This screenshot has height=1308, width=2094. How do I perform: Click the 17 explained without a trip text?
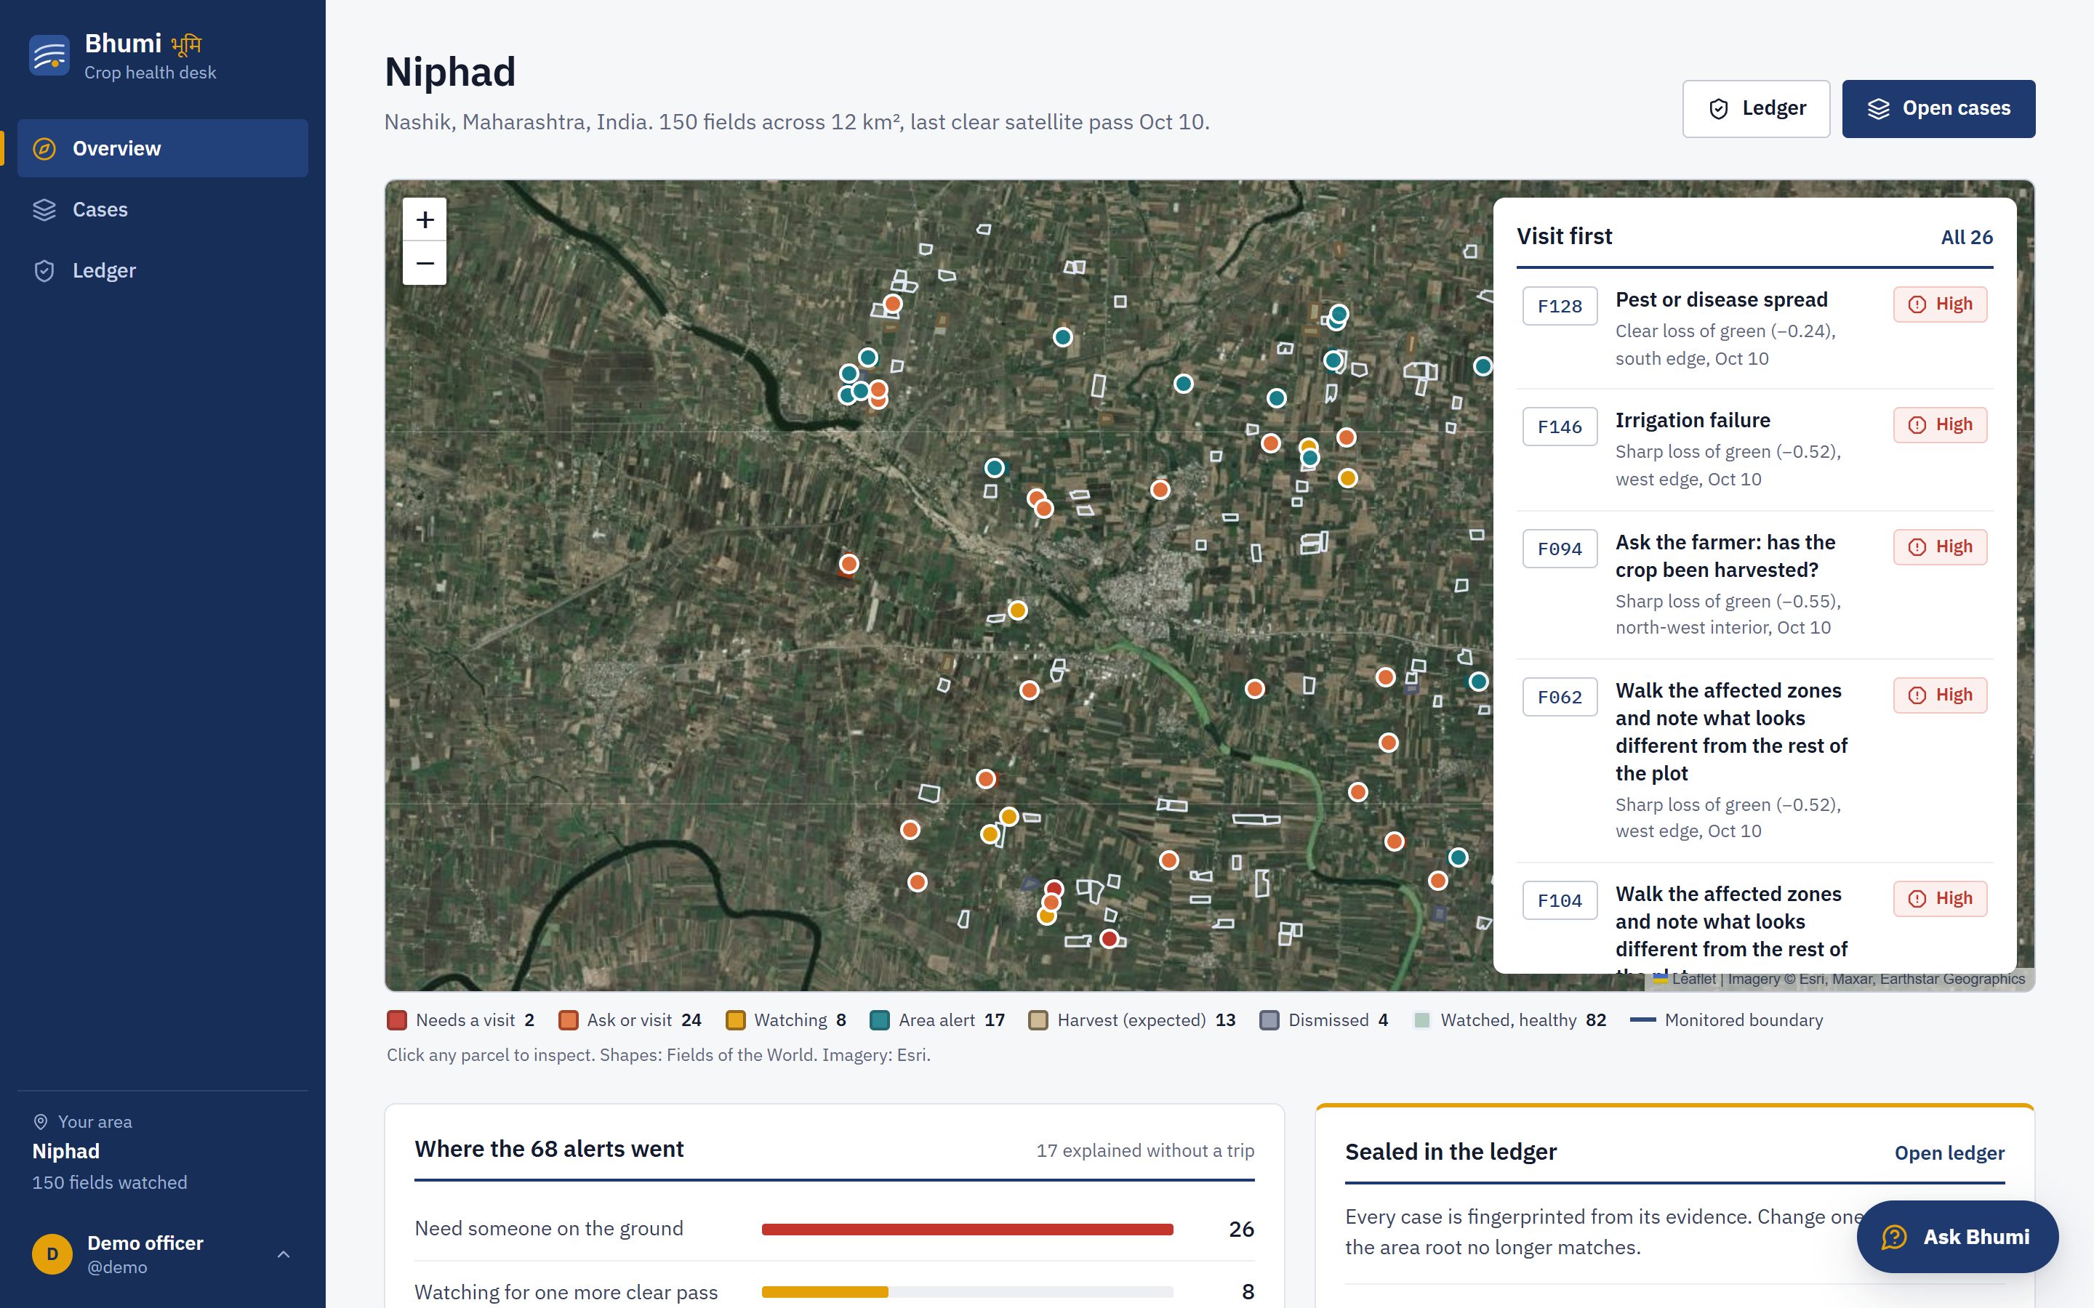[x=1144, y=1150]
